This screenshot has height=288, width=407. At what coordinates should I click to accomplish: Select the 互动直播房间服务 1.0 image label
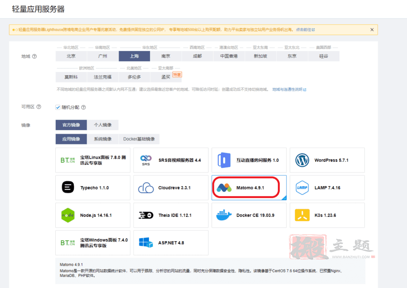pos(257,160)
